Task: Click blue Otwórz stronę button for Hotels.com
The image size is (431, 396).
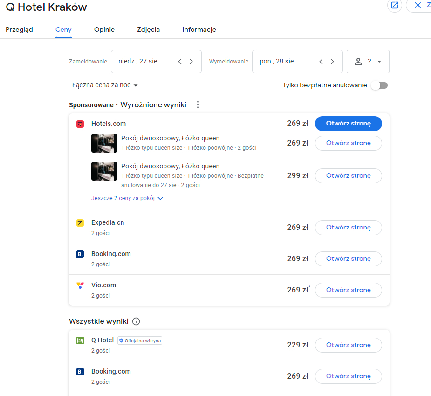Action: tap(348, 124)
